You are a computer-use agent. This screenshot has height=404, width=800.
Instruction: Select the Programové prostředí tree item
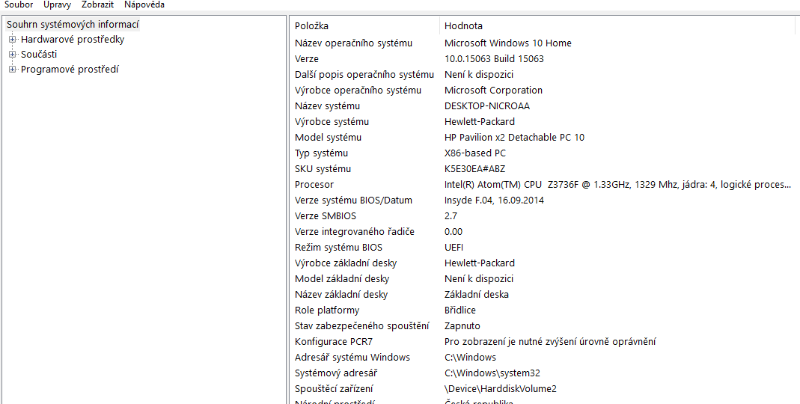click(x=70, y=70)
